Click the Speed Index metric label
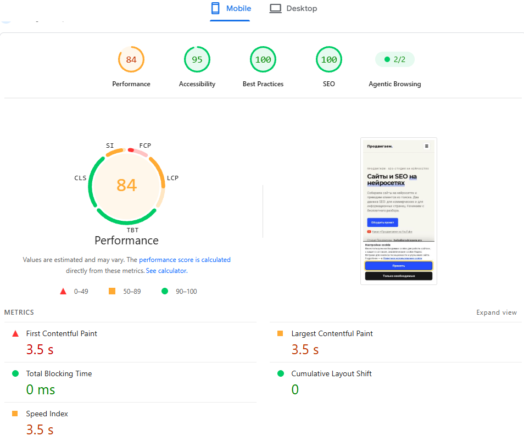This screenshot has height=441, width=524. pyautogui.click(x=47, y=414)
